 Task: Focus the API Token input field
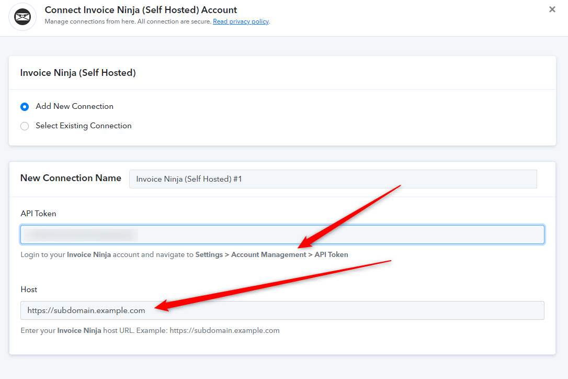pyautogui.click(x=282, y=235)
